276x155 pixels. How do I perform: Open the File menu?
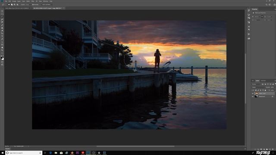pyautogui.click(x=6, y=1)
